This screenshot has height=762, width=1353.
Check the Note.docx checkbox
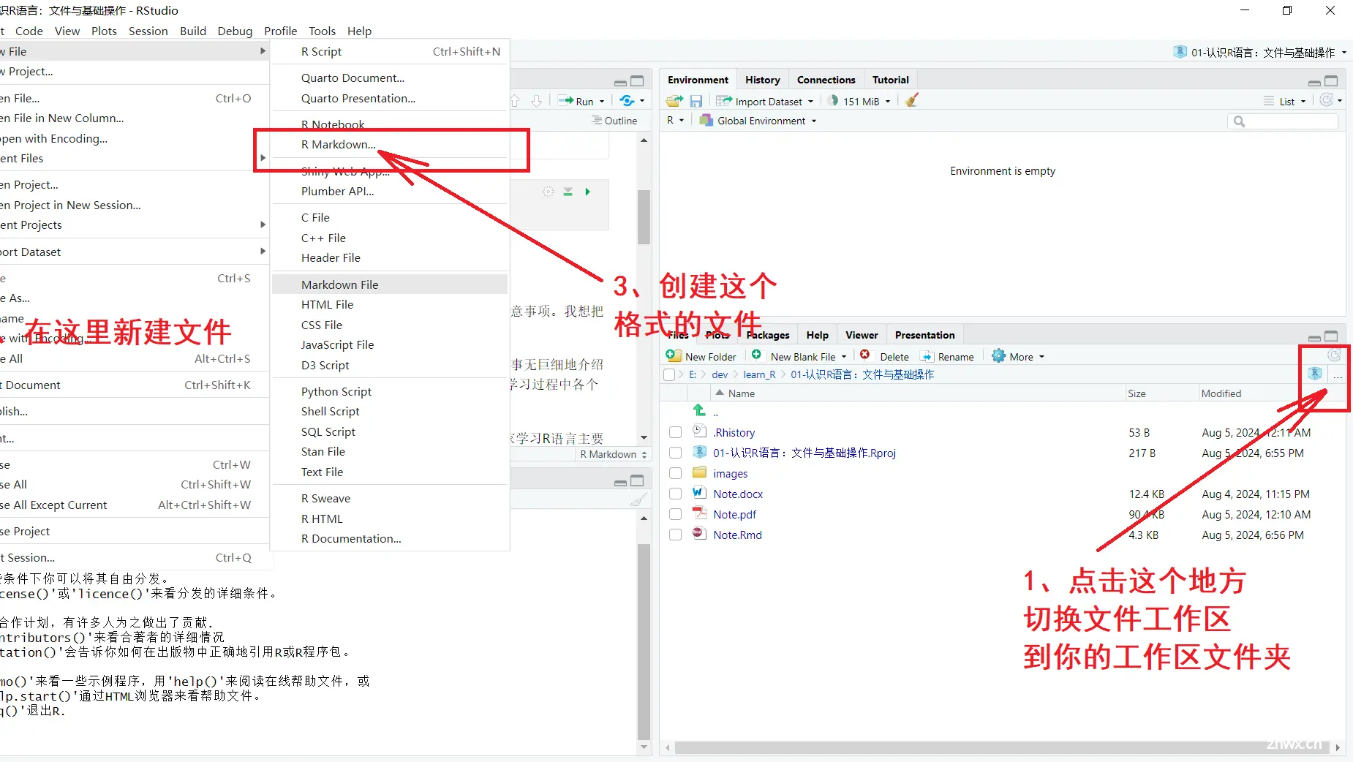point(675,494)
